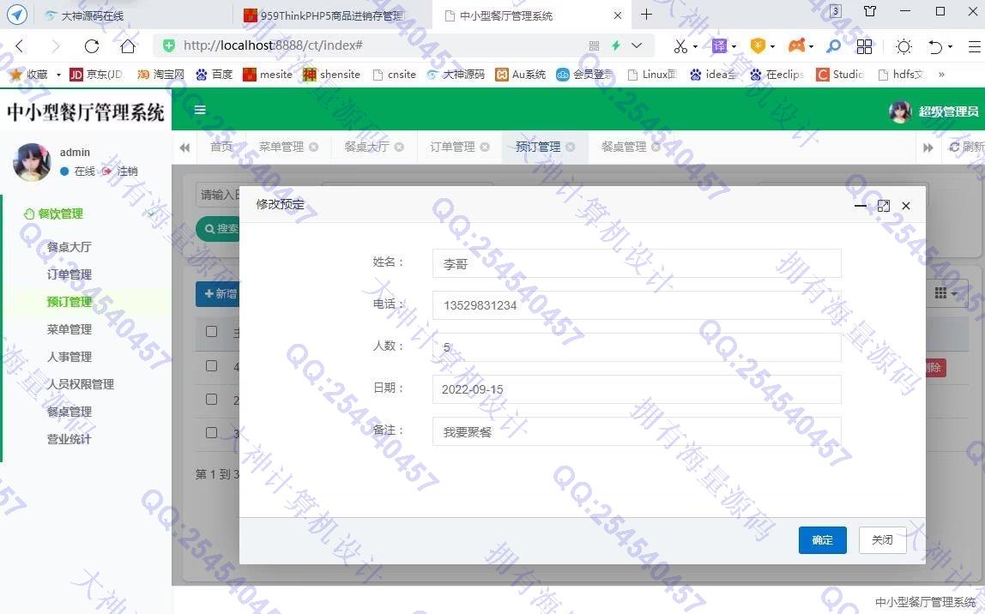The height and width of the screenshot is (614, 985).
Task: Open the scissors screenshot tool
Action: 680,45
